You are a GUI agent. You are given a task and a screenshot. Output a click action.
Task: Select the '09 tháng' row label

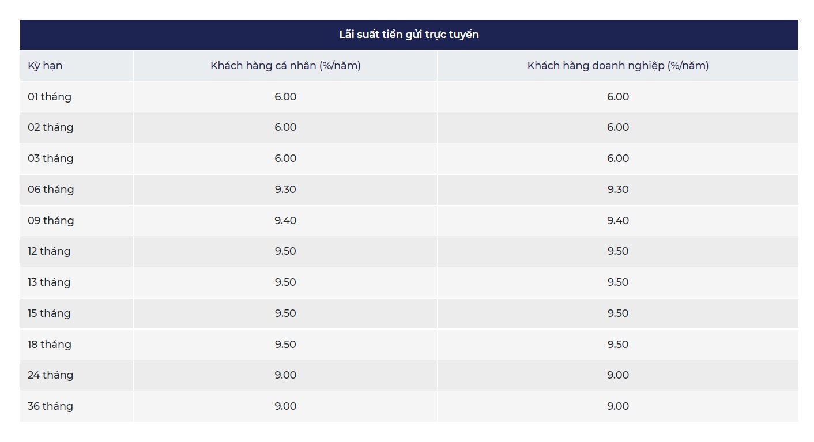point(51,221)
